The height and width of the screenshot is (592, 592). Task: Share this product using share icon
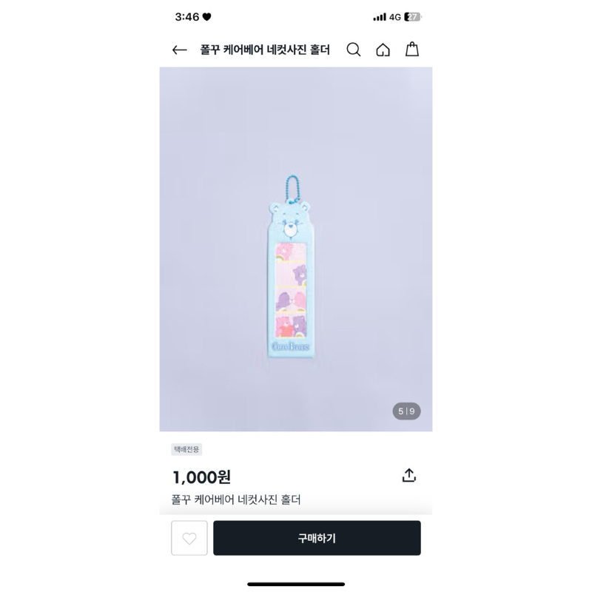click(x=409, y=476)
